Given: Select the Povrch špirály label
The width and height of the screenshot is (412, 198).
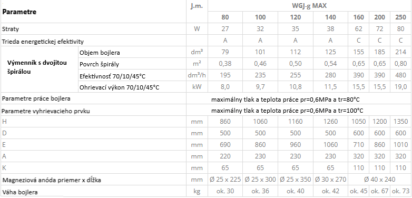Looking at the screenshot, I should click(x=96, y=64).
